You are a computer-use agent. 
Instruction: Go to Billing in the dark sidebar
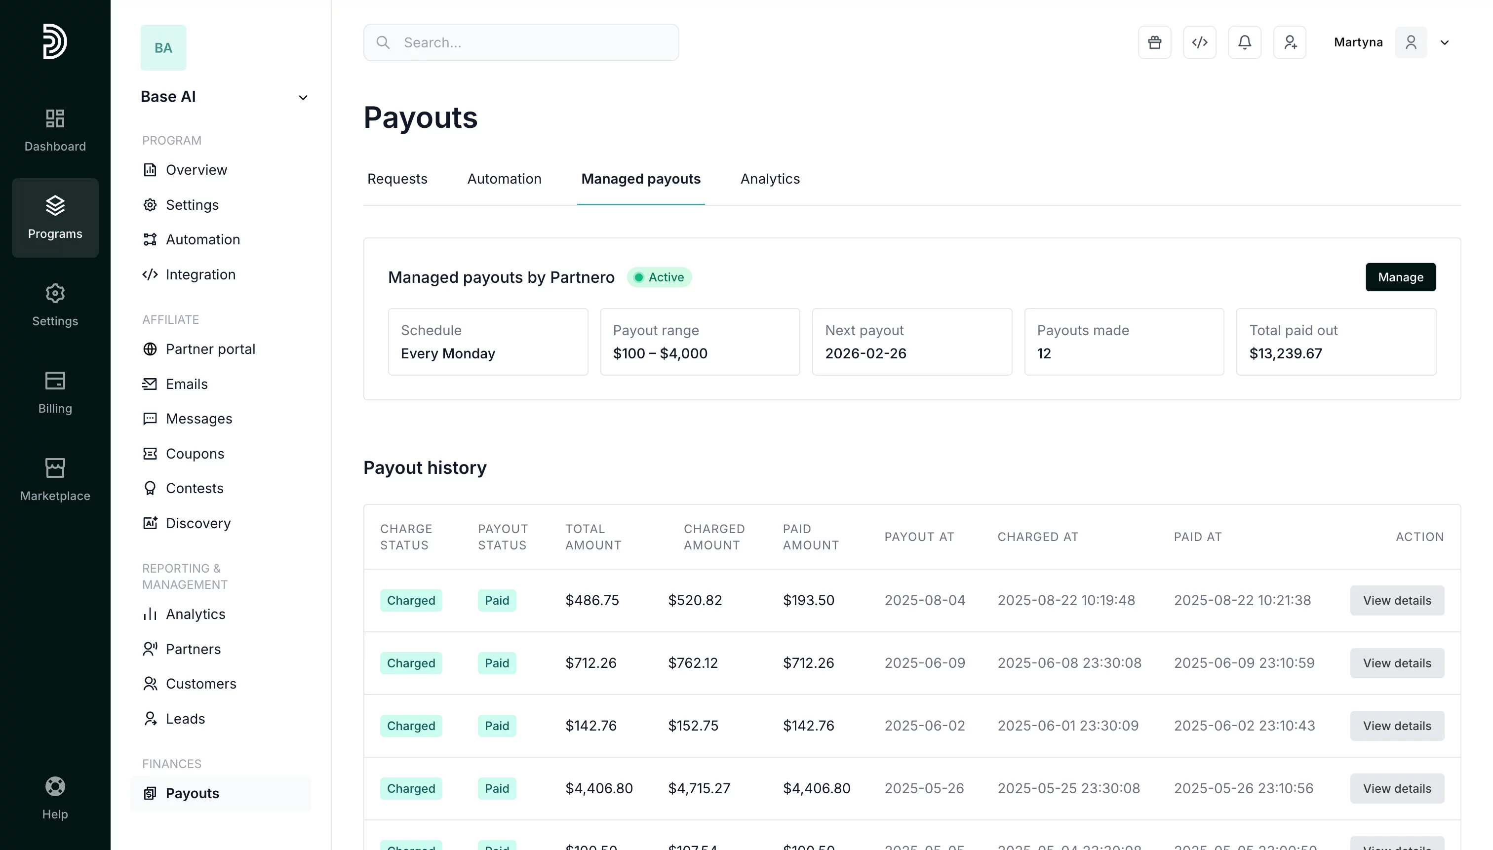pyautogui.click(x=55, y=392)
